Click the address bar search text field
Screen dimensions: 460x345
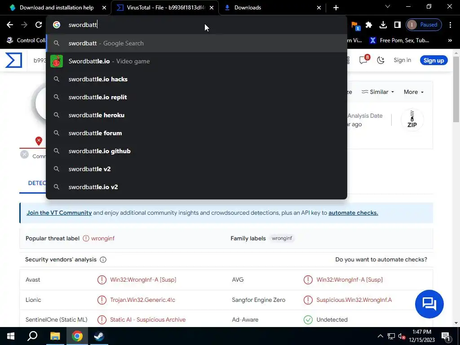pos(197,25)
